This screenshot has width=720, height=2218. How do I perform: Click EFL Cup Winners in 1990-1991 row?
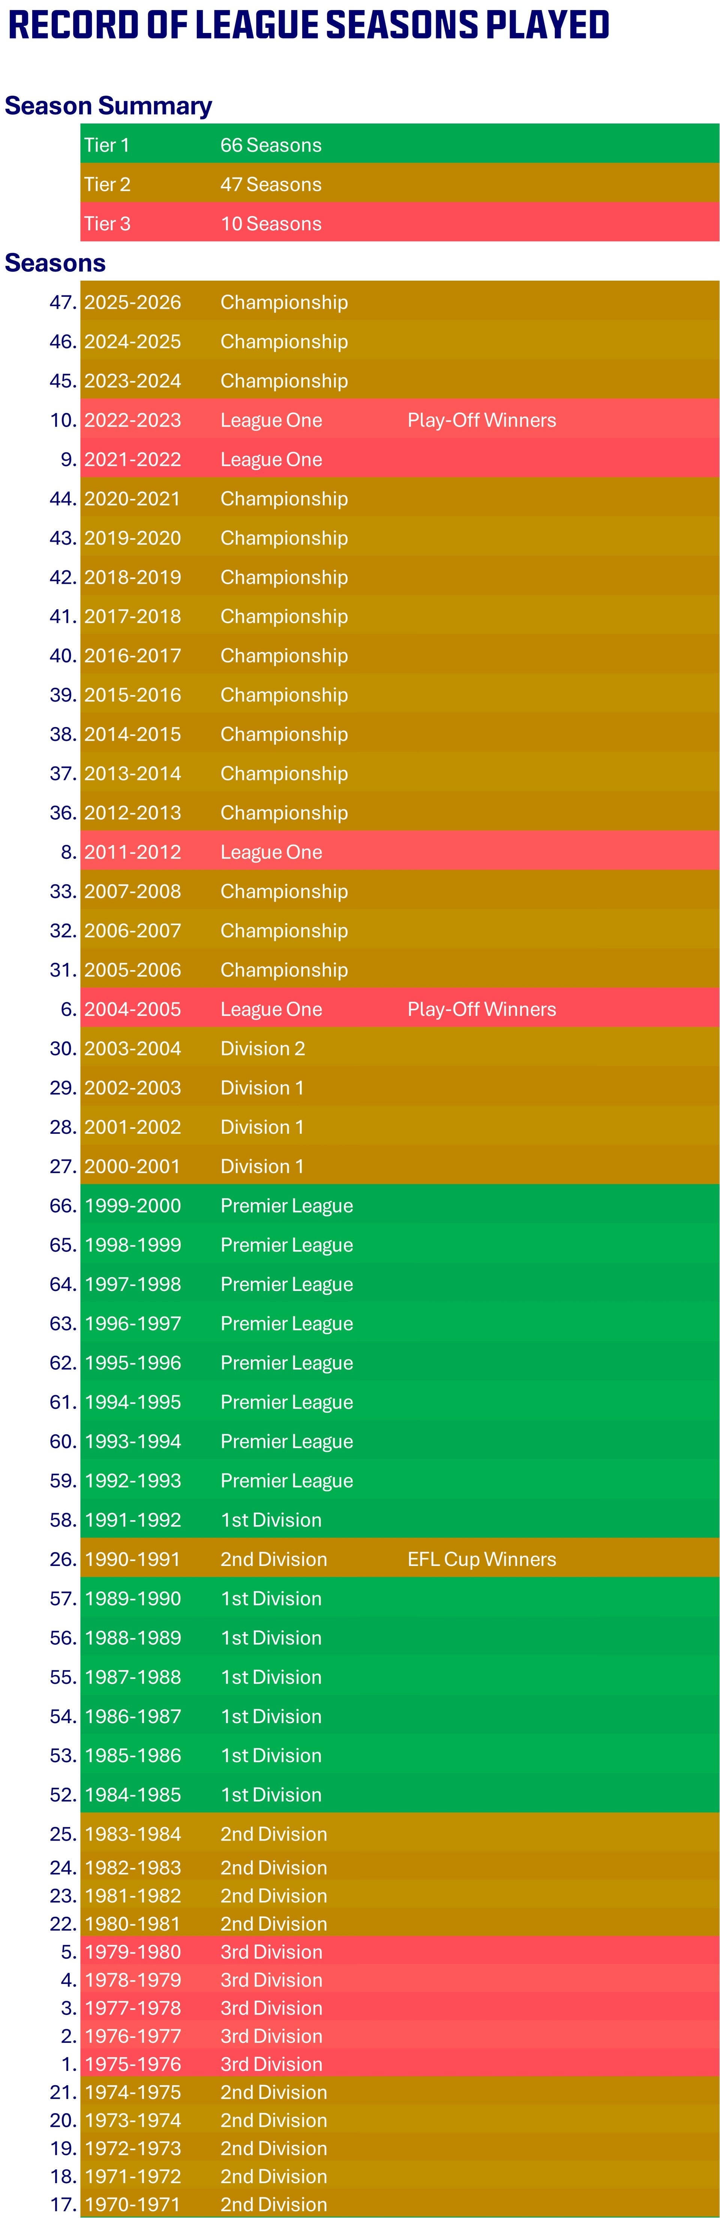point(482,1558)
